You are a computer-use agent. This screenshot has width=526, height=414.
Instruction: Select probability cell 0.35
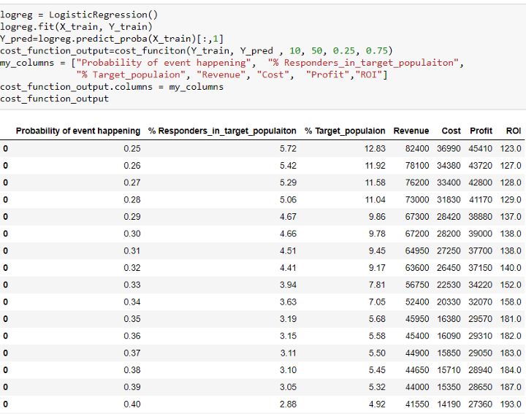point(132,319)
